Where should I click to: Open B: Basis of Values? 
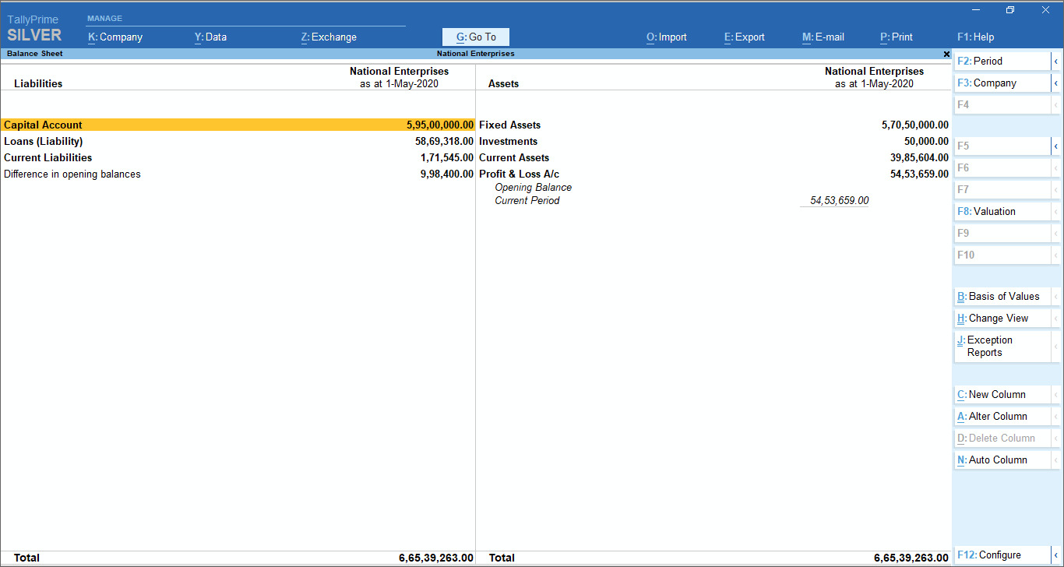coord(1002,296)
